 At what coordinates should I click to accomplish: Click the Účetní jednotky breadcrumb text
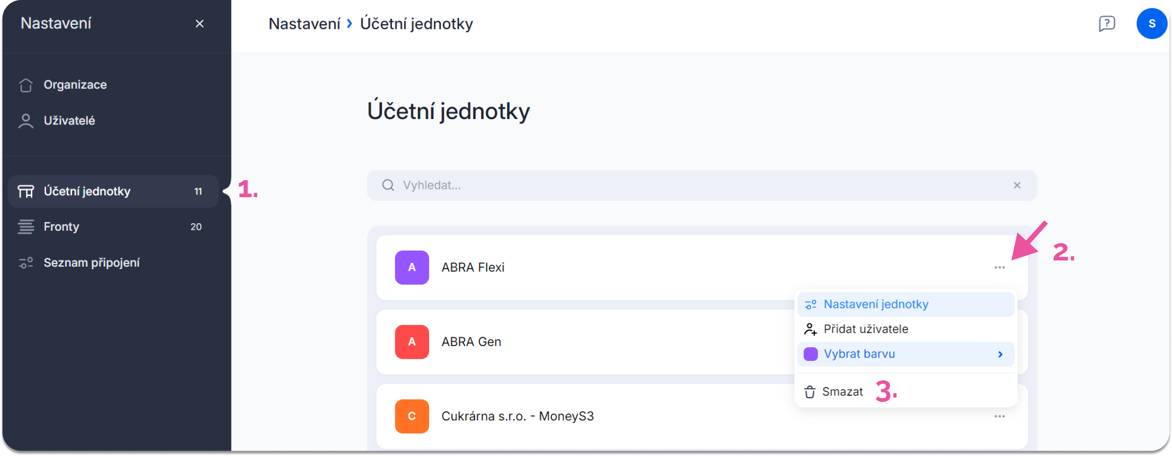pyautogui.click(x=416, y=24)
